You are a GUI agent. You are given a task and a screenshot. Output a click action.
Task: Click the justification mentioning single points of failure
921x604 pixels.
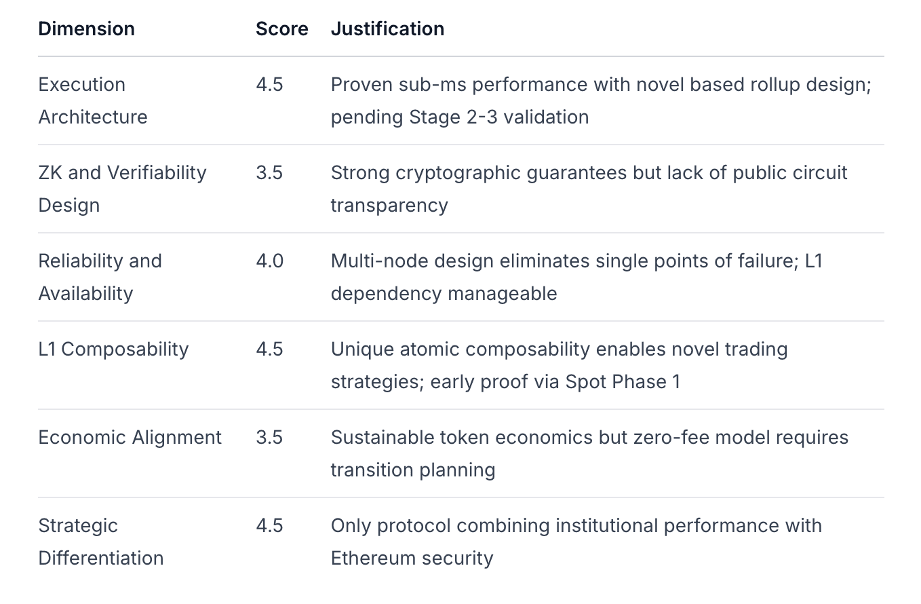[x=576, y=277]
